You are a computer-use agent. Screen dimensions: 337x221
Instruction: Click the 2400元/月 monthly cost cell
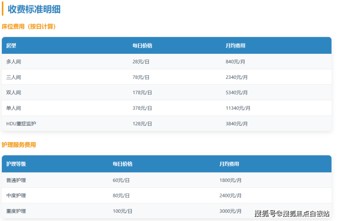pyautogui.click(x=230, y=195)
